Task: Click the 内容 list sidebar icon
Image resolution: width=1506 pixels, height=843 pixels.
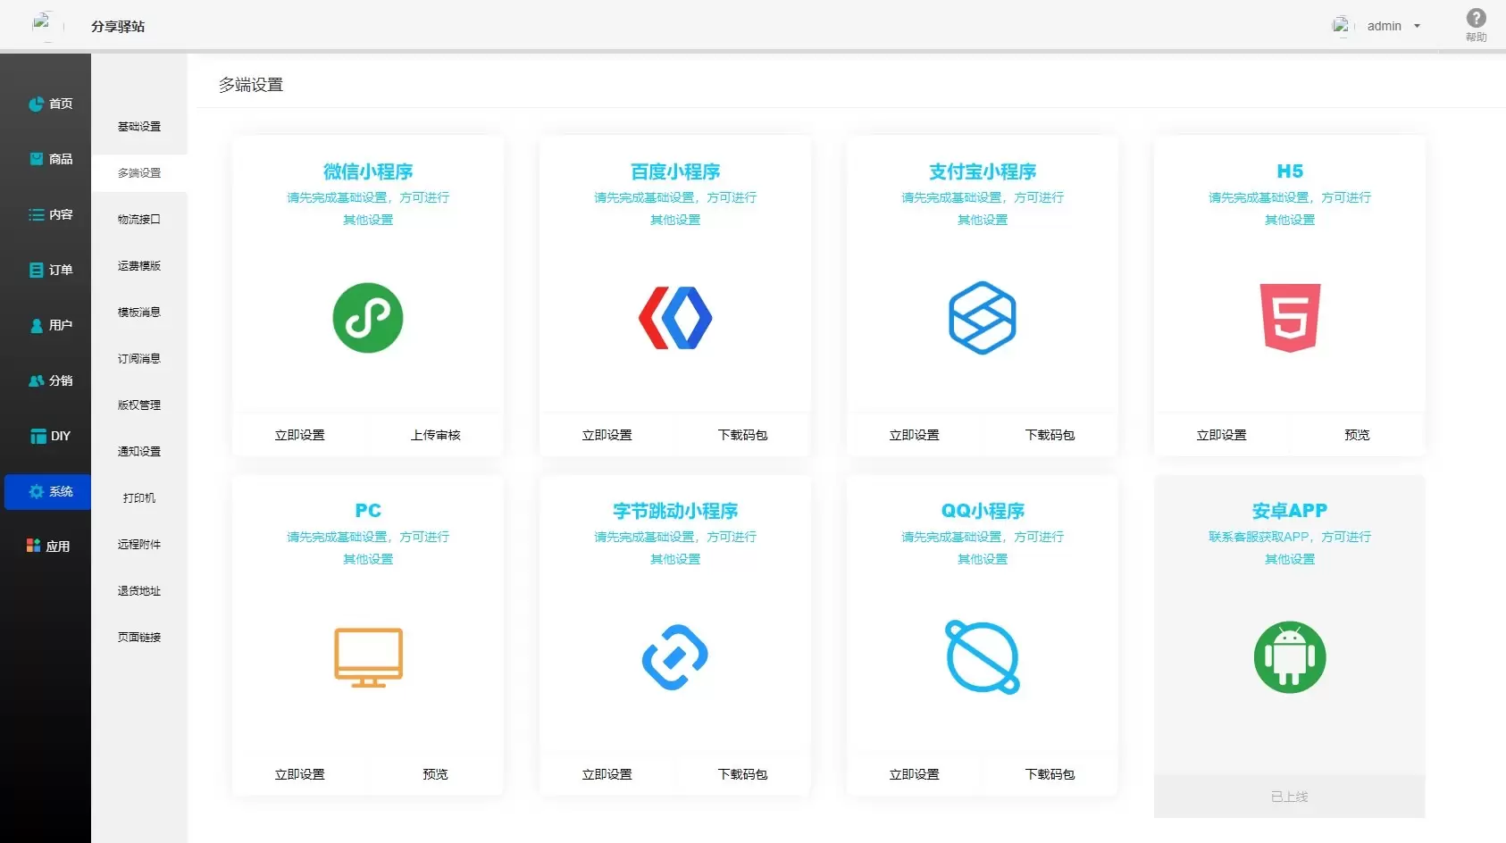Action: pos(37,214)
